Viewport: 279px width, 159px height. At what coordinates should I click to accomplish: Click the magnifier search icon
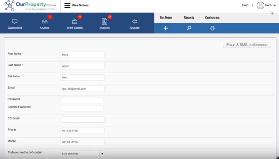point(189,28)
